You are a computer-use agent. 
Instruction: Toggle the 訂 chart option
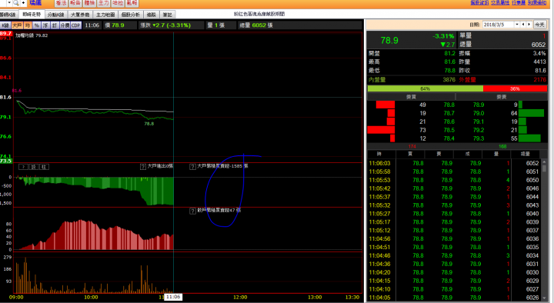pyautogui.click(x=55, y=25)
